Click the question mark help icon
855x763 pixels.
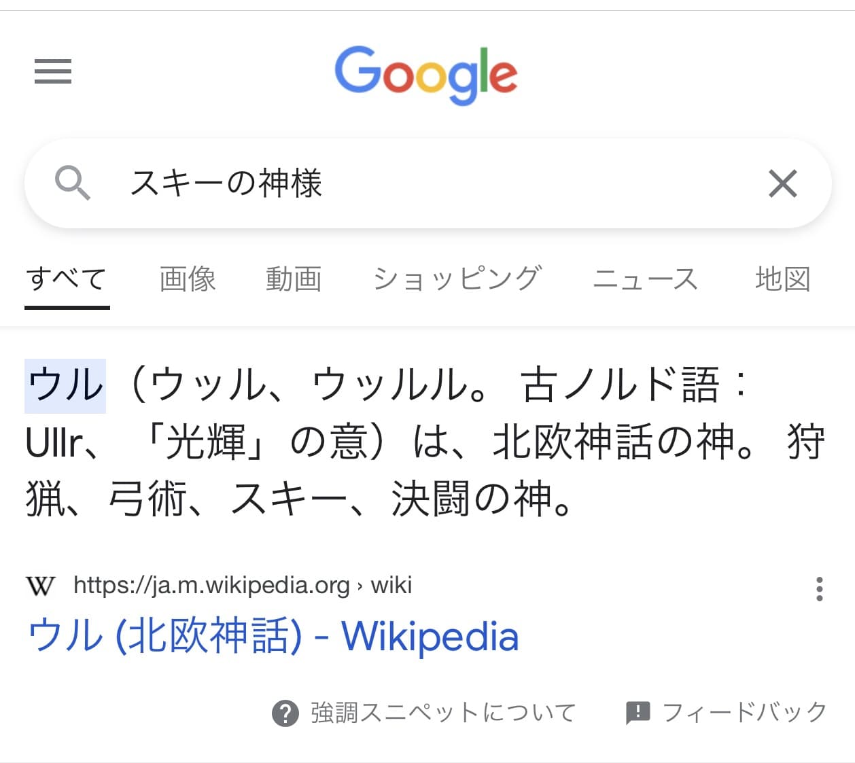pyautogui.click(x=286, y=712)
